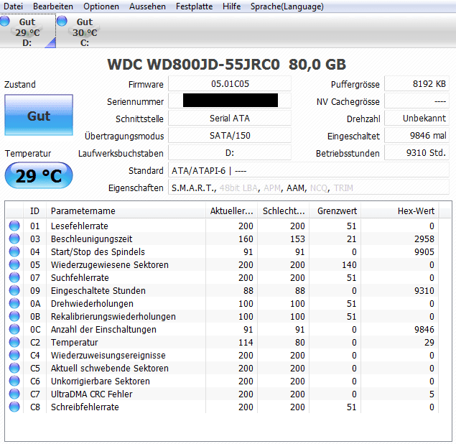The width and height of the screenshot is (456, 444).
Task: Click the Gut health status button
Action: 39,115
